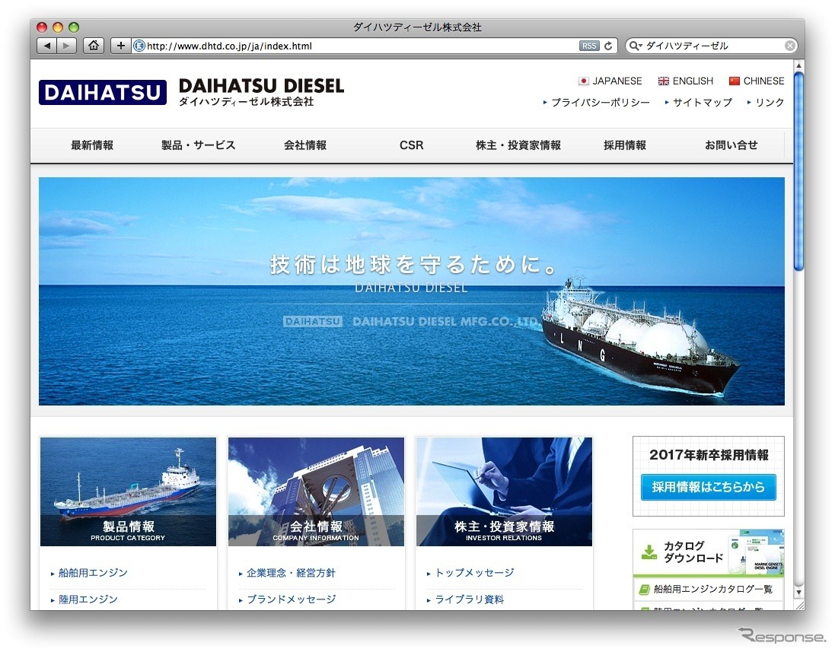Open the ブランドメッセージ link
This screenshot has width=835, height=652.
pos(292,600)
